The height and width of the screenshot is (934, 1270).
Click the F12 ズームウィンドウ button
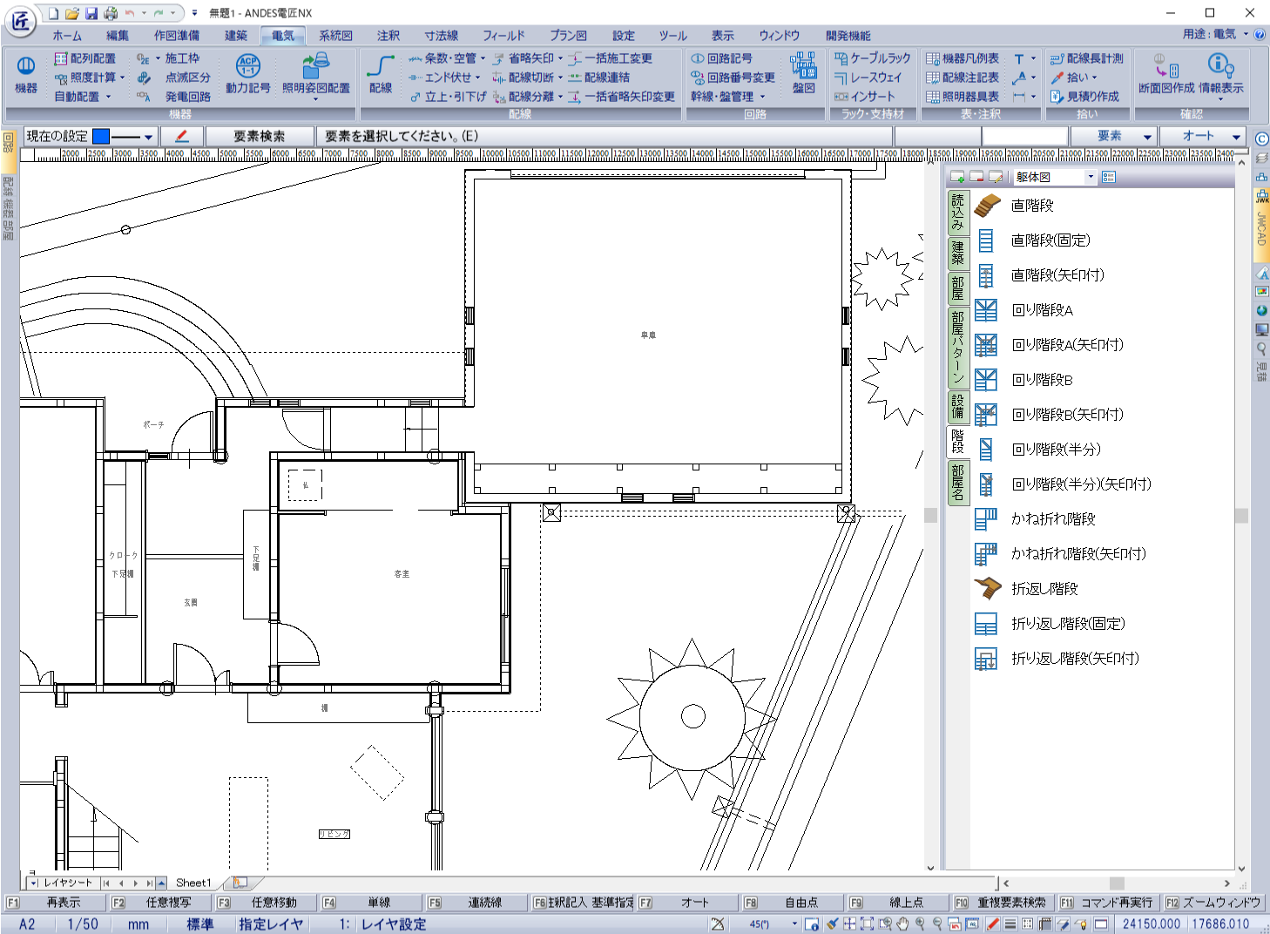point(1213,903)
